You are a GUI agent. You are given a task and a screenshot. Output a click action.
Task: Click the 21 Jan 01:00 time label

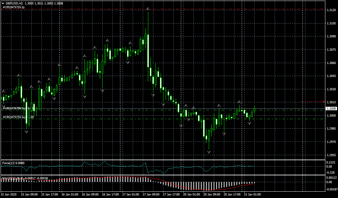pyautogui.click(x=252, y=195)
